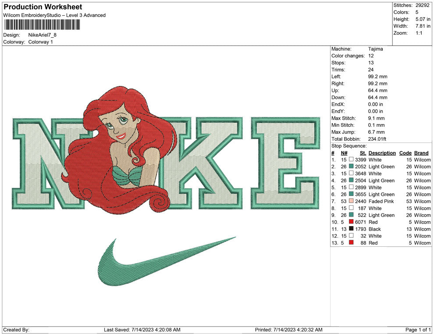The image size is (434, 334).
Task: Click the Printed timestamp in footer
Action: pyautogui.click(x=289, y=330)
